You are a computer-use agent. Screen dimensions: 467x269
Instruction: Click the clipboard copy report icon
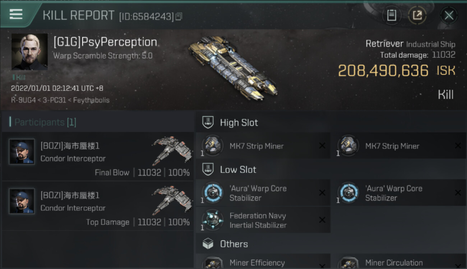[x=392, y=15]
